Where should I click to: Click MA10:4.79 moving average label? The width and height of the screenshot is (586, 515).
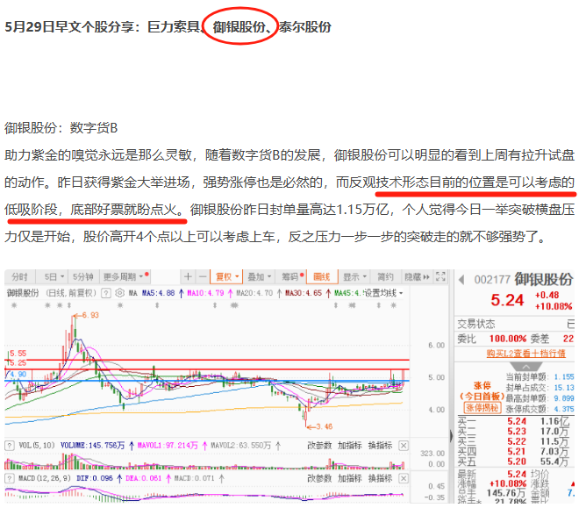tap(205, 293)
